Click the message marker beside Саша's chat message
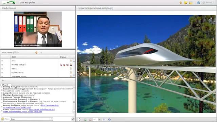This screenshot has height=122, width=217. pyautogui.click(x=2, y=110)
